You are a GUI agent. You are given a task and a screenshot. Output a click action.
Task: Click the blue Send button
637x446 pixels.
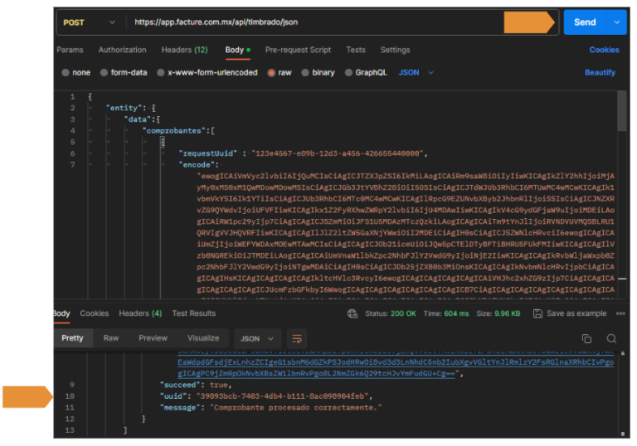point(585,22)
